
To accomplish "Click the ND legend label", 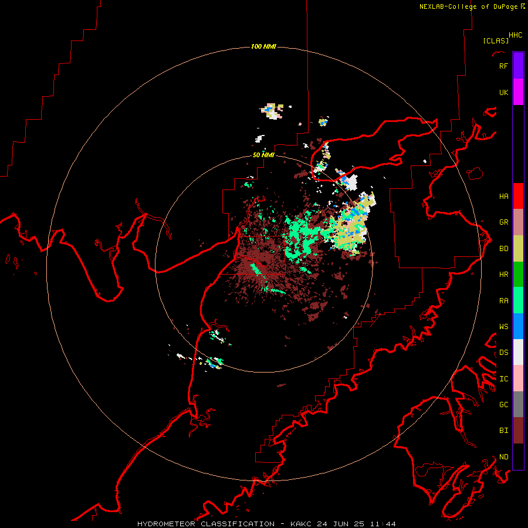I will click(x=503, y=457).
